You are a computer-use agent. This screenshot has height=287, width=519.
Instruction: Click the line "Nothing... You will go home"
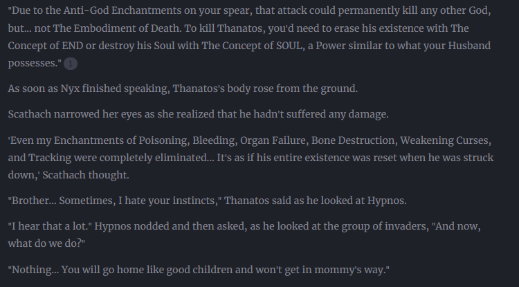pyautogui.click(x=199, y=270)
